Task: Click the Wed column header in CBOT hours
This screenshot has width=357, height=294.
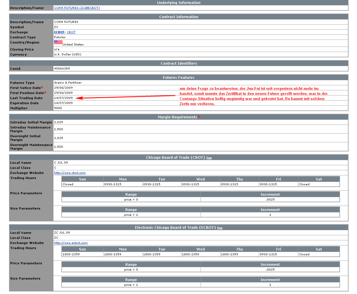Action: 201,179
